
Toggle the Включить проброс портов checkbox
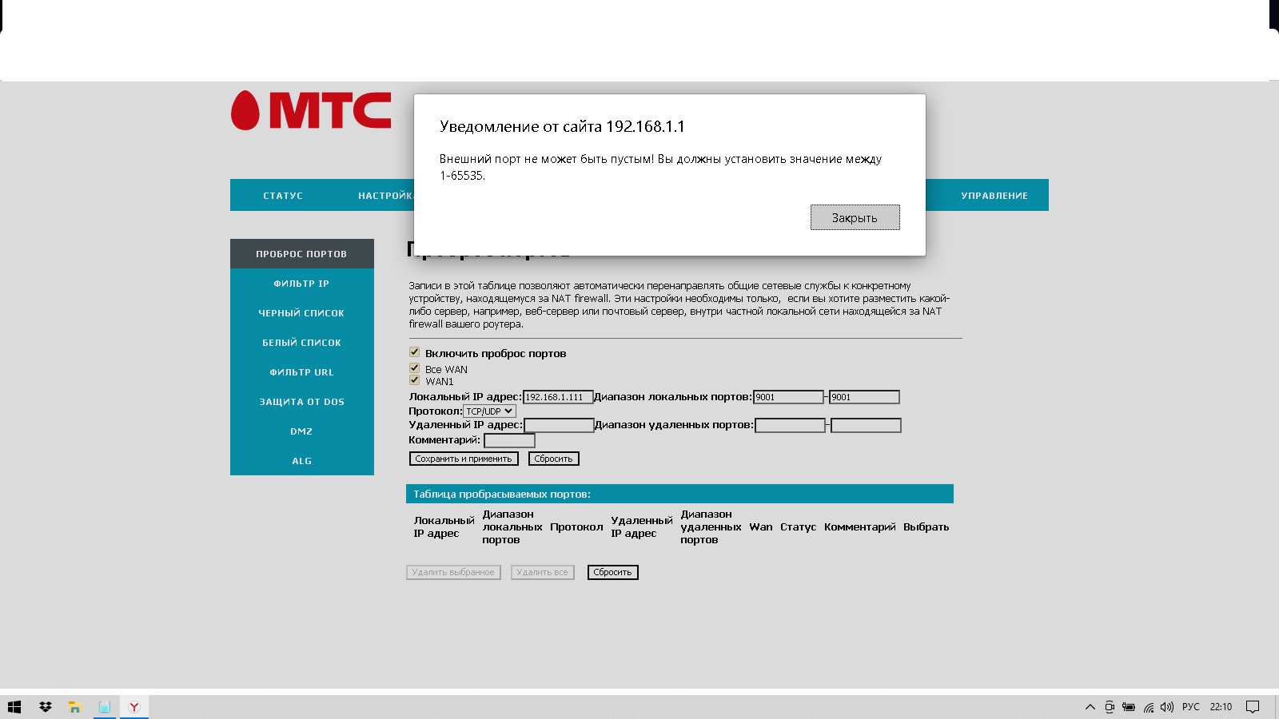click(415, 352)
